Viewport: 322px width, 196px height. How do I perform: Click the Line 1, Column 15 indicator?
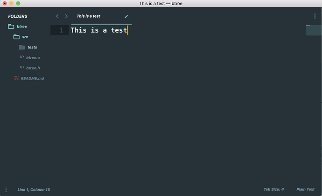tap(34, 189)
